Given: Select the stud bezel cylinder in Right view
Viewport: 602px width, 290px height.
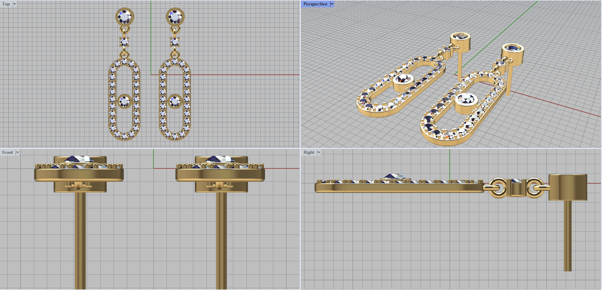Looking at the screenshot, I should pos(567,187).
